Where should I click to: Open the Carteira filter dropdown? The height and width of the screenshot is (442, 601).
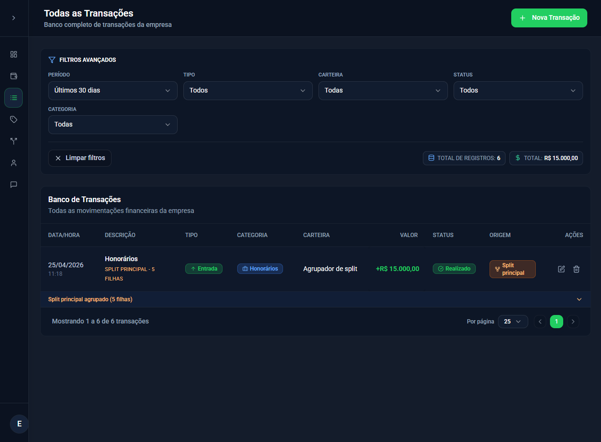click(x=383, y=91)
